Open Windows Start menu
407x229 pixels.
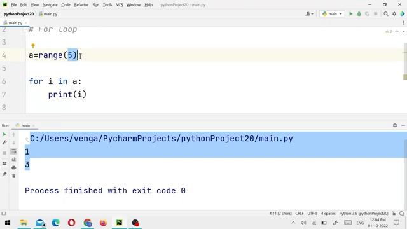point(8,223)
